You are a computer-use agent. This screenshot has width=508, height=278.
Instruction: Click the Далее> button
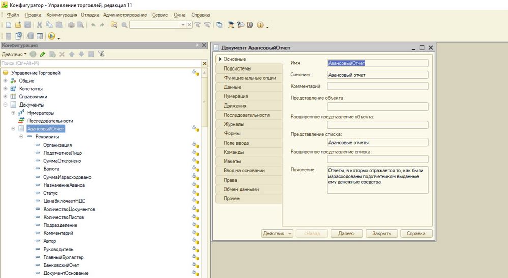click(x=346, y=233)
